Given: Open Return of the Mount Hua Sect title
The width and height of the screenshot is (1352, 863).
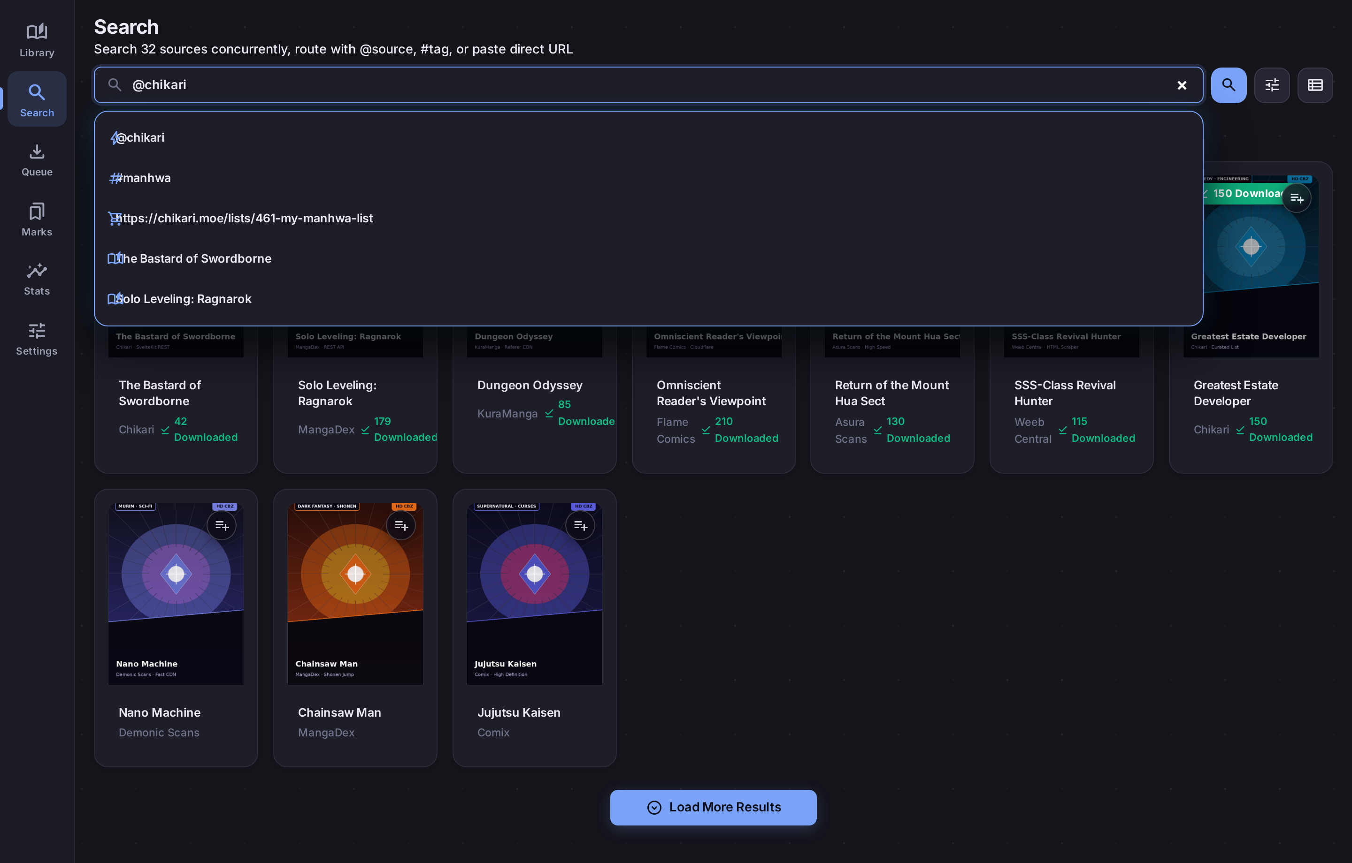Looking at the screenshot, I should [891, 393].
